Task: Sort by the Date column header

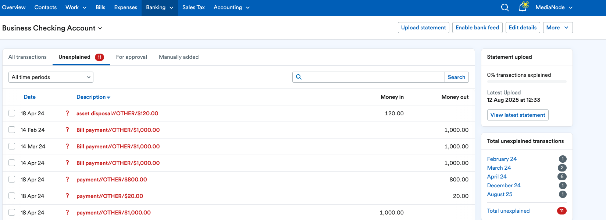Action: click(x=30, y=97)
